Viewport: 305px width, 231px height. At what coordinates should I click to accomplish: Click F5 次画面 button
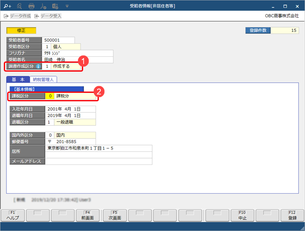pos(115,215)
